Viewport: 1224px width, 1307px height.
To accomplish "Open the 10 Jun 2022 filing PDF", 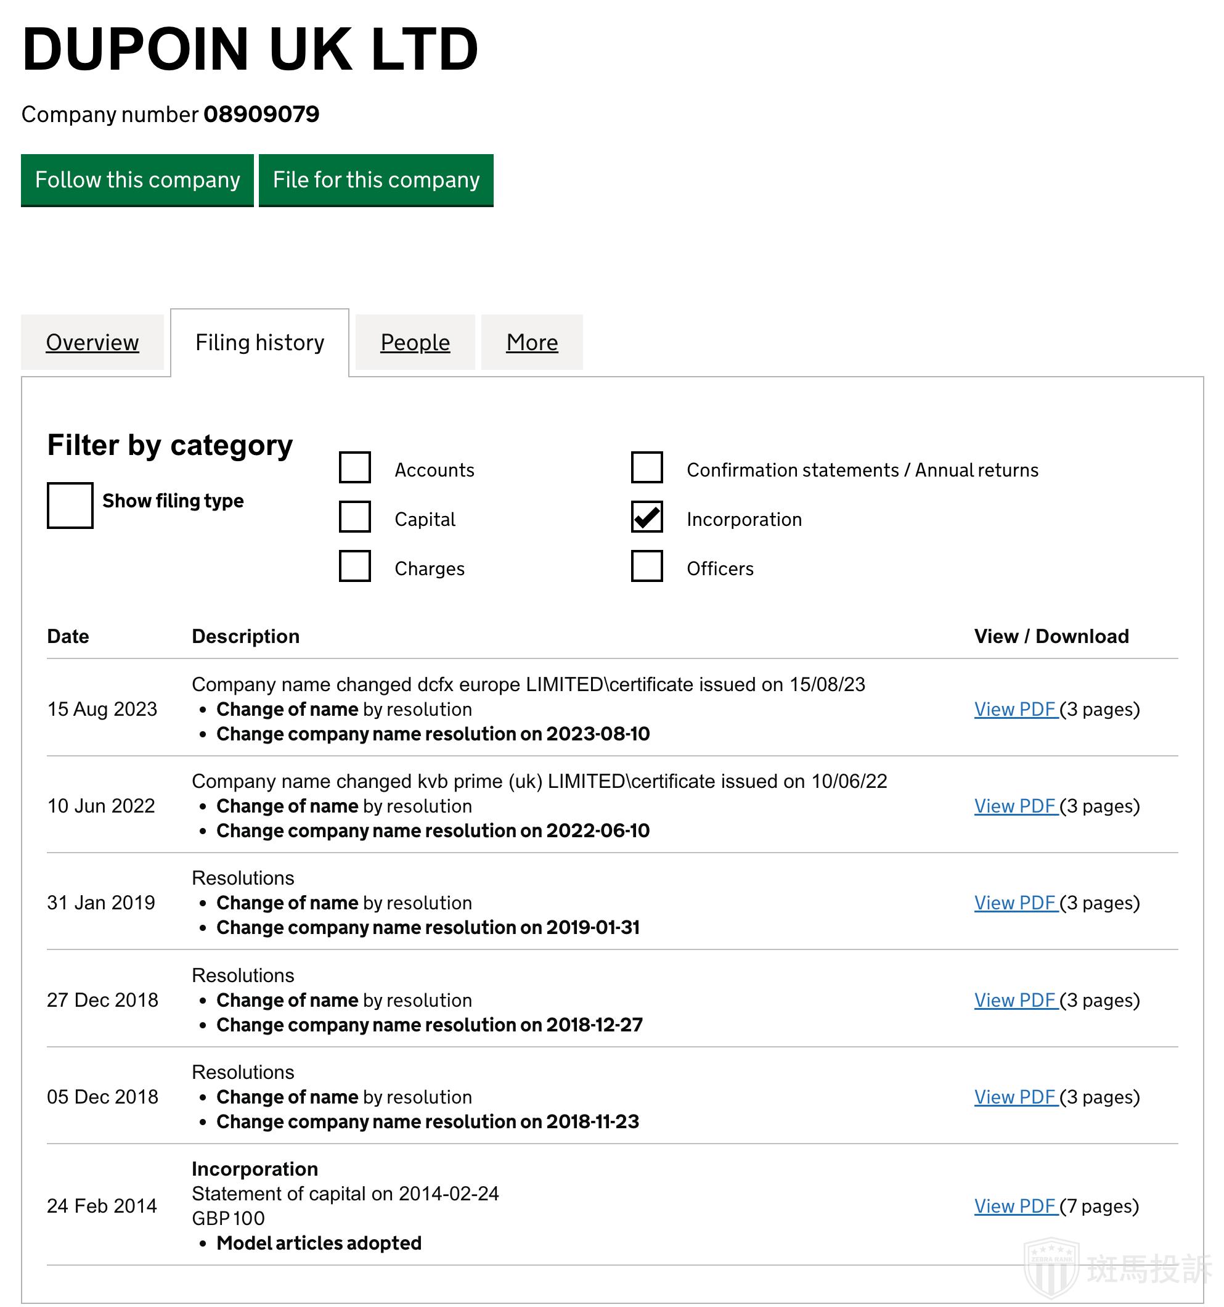I will click(x=1015, y=806).
